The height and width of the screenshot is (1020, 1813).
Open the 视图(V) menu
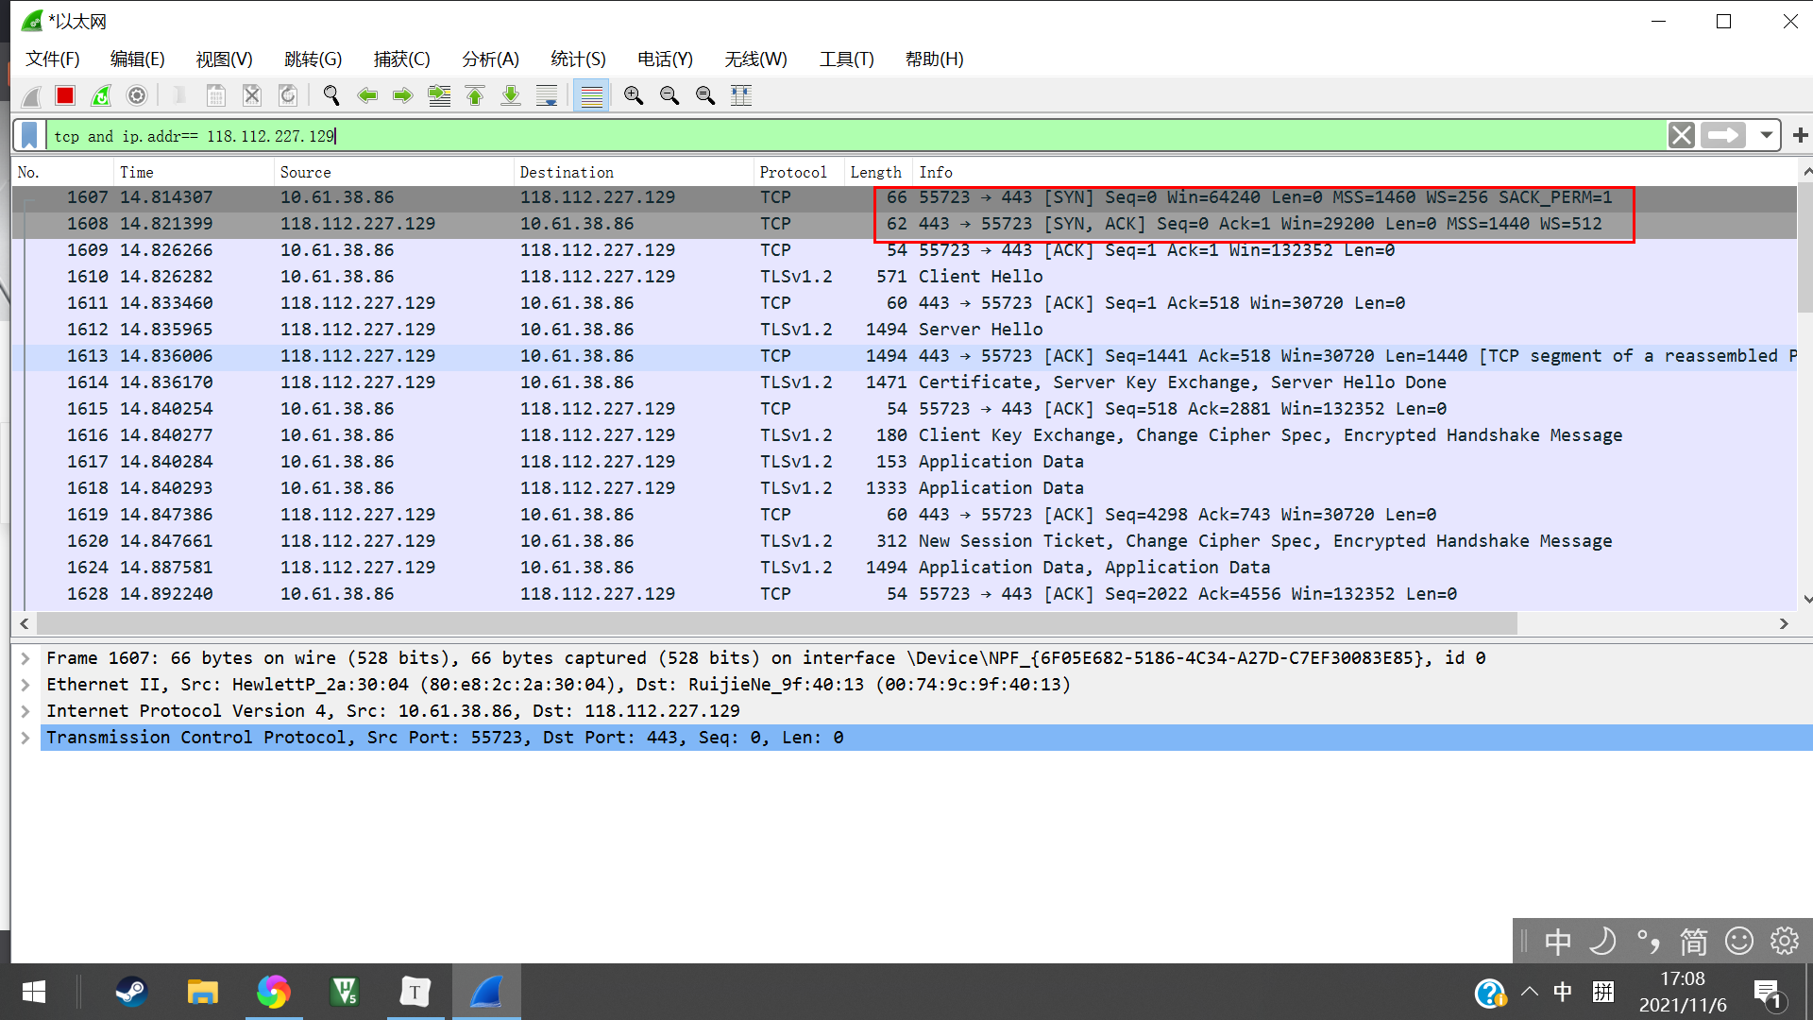click(x=224, y=59)
